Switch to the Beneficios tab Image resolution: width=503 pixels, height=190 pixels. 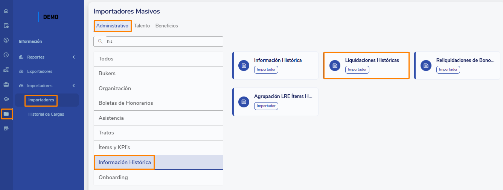(x=166, y=26)
